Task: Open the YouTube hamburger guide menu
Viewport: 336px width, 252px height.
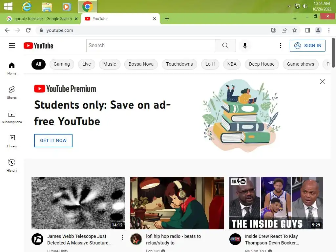Action: tap(12, 45)
